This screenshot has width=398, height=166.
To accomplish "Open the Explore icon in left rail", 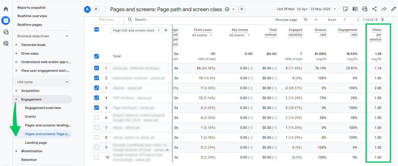I will click(6, 32).
